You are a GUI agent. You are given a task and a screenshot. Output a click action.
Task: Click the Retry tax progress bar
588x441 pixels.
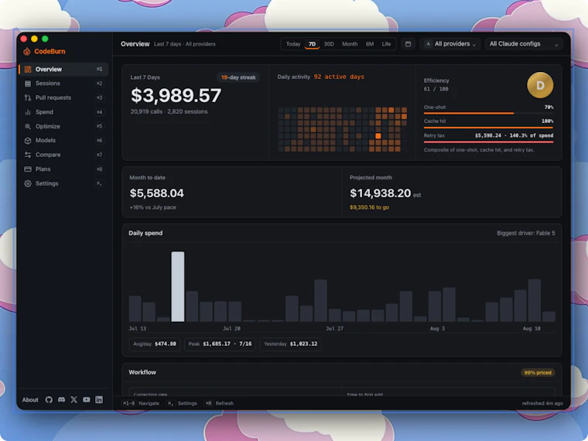[x=488, y=142]
